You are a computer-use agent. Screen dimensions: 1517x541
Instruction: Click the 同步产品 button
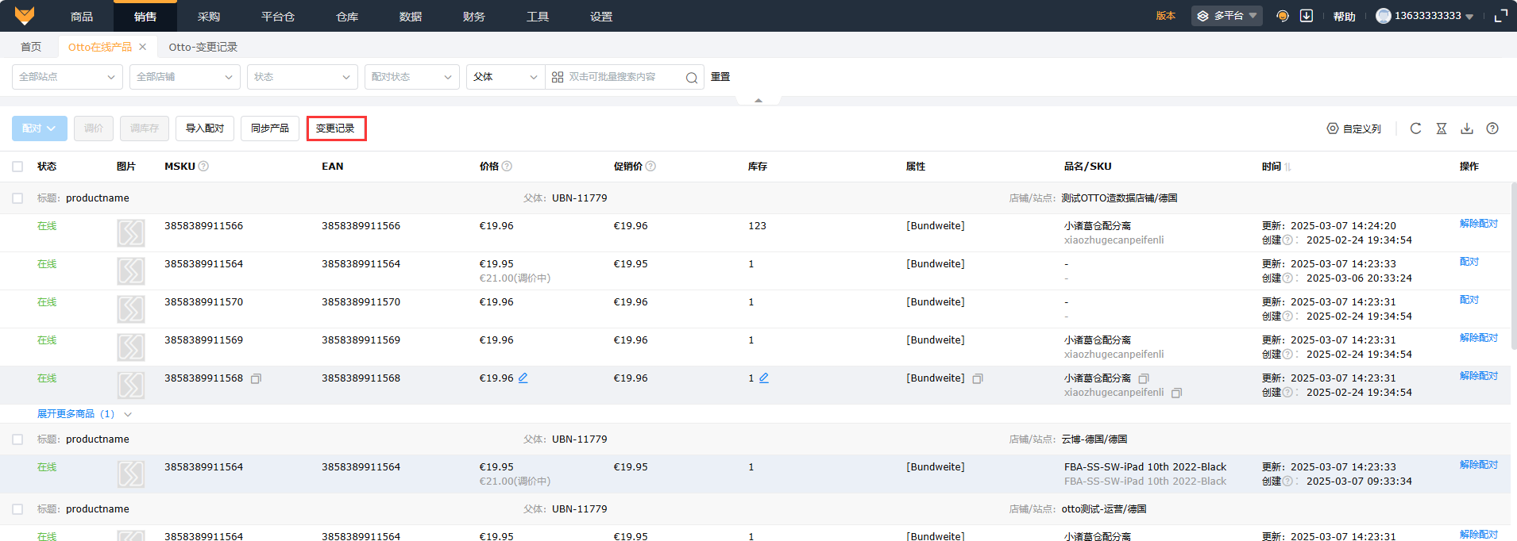click(x=270, y=129)
